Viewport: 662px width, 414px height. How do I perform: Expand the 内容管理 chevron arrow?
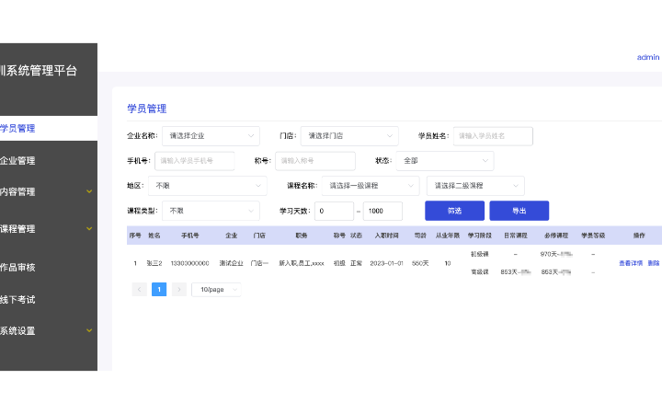[x=89, y=191]
